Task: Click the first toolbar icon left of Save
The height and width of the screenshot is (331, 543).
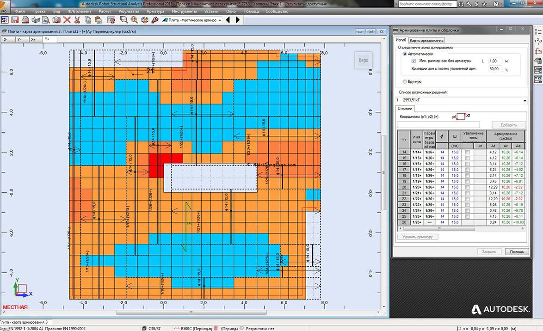Action: tap(5, 20)
